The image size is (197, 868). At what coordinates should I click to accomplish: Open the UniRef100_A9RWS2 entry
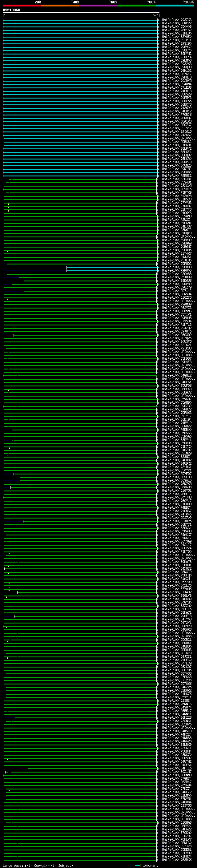(x=177, y=176)
